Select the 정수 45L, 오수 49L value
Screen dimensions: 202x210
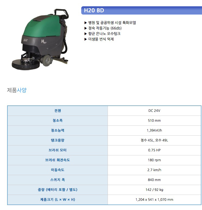154,140
